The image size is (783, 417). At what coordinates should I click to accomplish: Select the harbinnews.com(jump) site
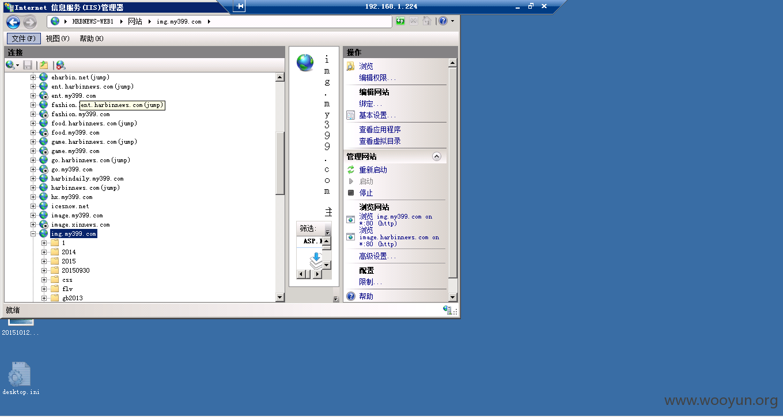click(x=85, y=188)
